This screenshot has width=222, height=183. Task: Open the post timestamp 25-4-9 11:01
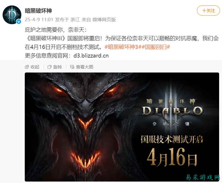39,20
